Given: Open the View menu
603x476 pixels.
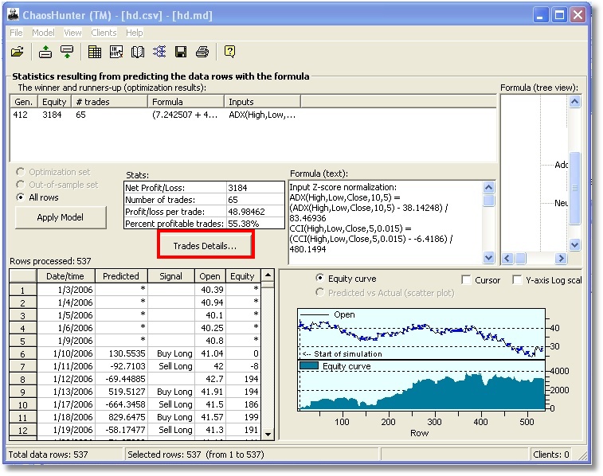Looking at the screenshot, I should coord(72,33).
